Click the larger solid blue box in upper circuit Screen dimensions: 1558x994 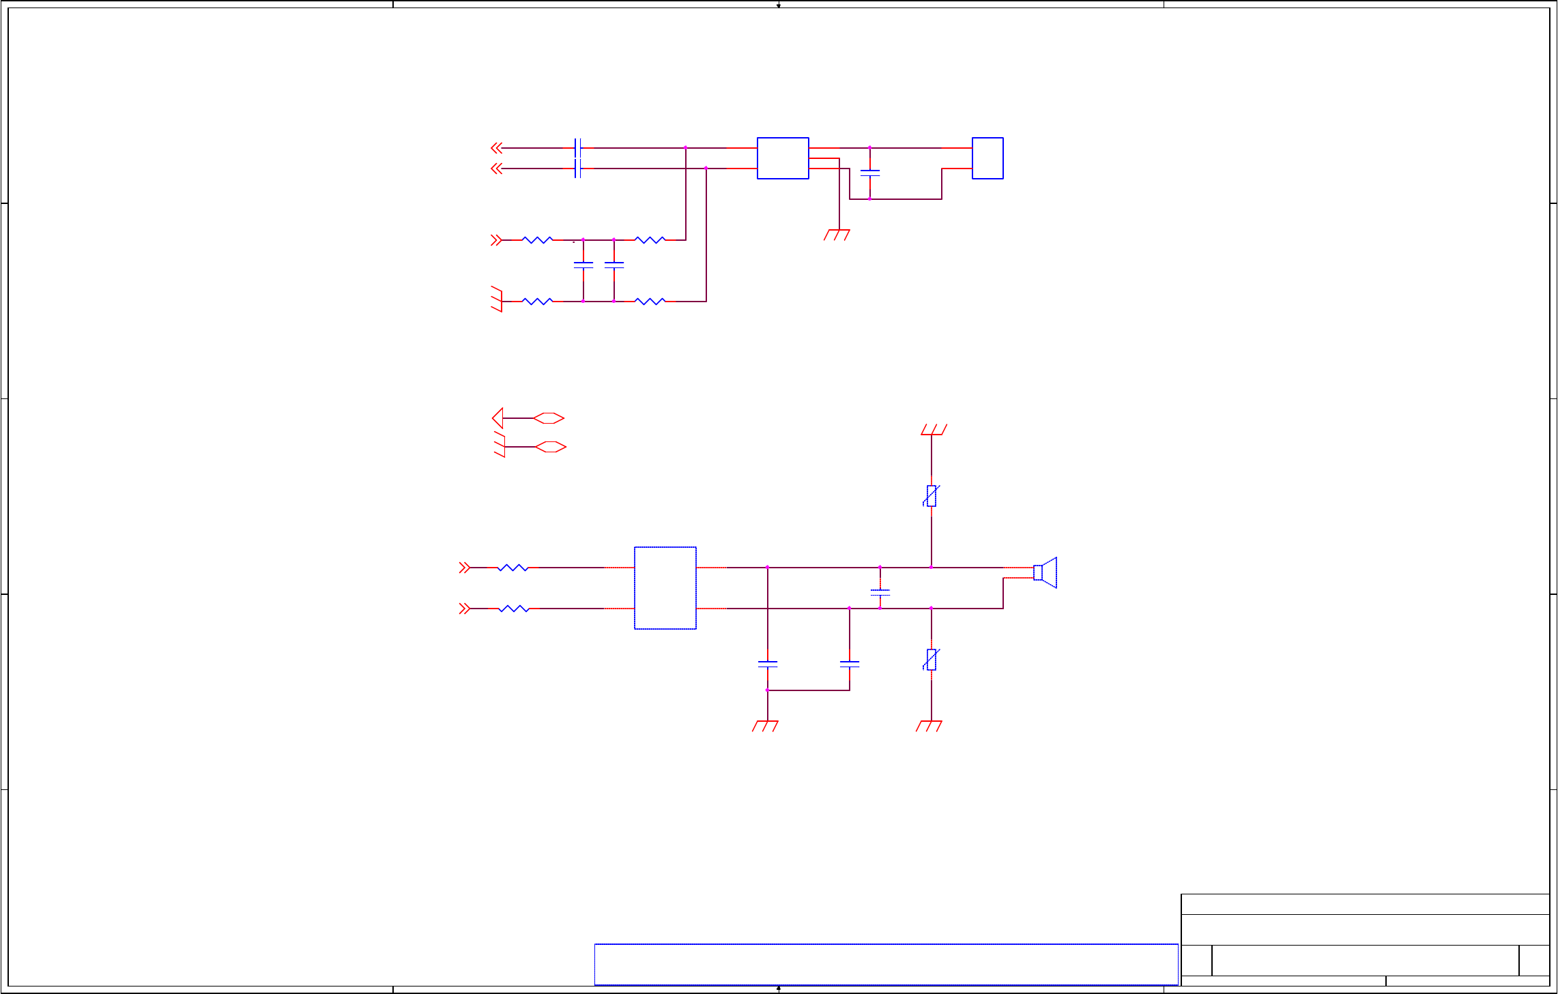(783, 158)
